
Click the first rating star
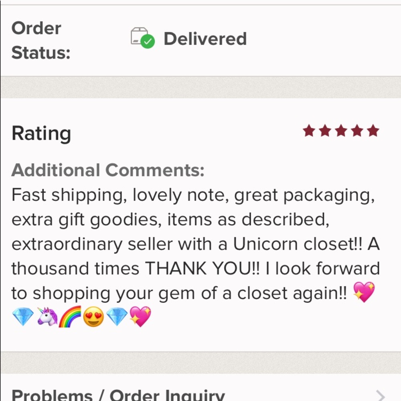pos(308,131)
